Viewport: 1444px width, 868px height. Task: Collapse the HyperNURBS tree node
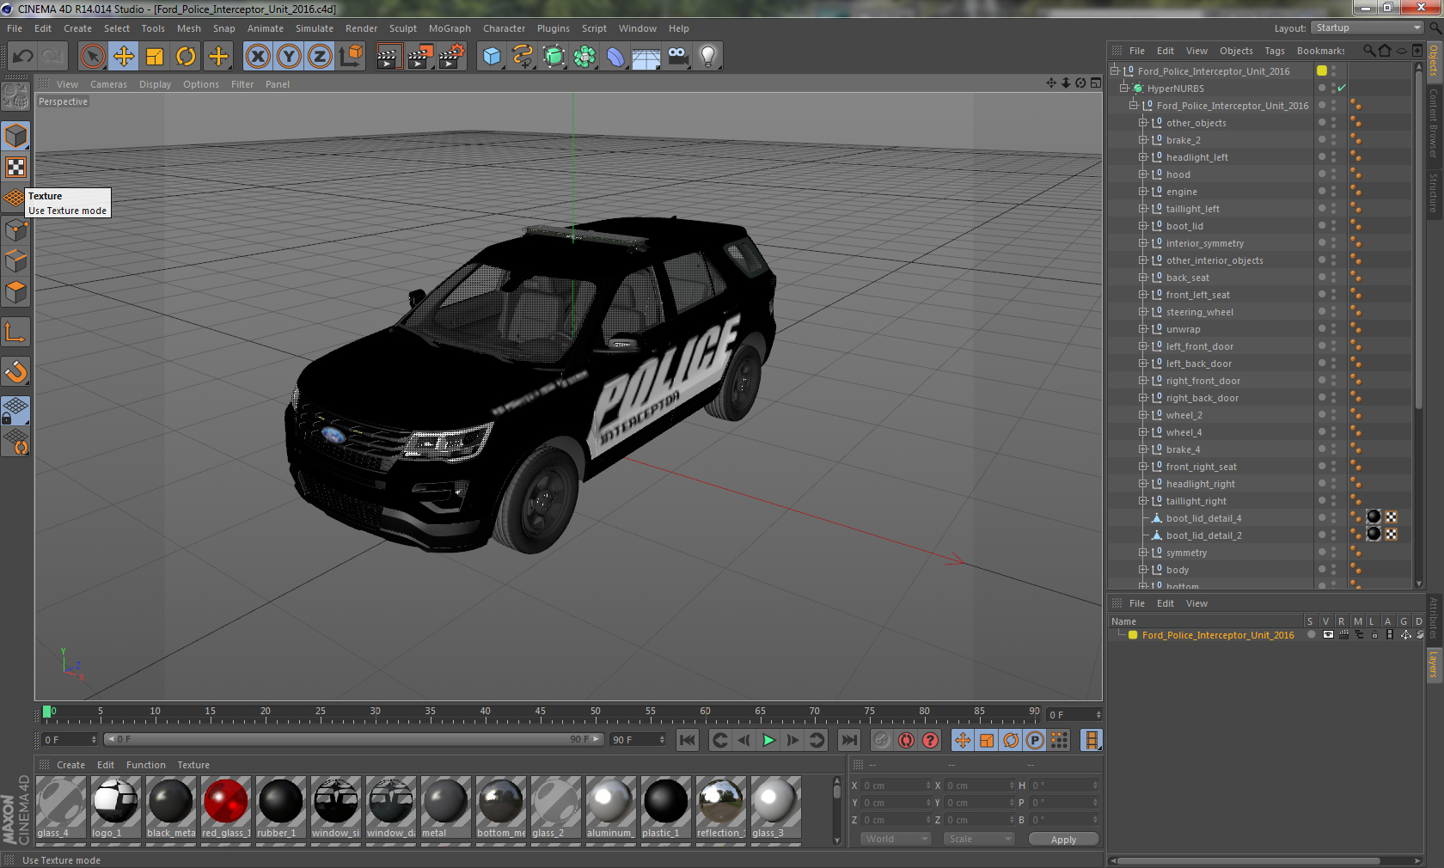1123,89
